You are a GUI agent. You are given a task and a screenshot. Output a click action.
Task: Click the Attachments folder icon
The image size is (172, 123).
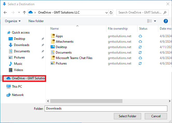(53, 41)
